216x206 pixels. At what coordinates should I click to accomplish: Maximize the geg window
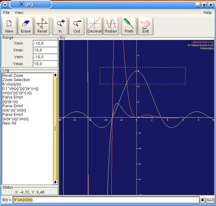click(204, 5)
